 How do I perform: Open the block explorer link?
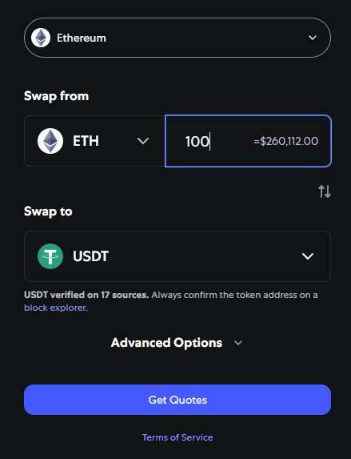55,308
